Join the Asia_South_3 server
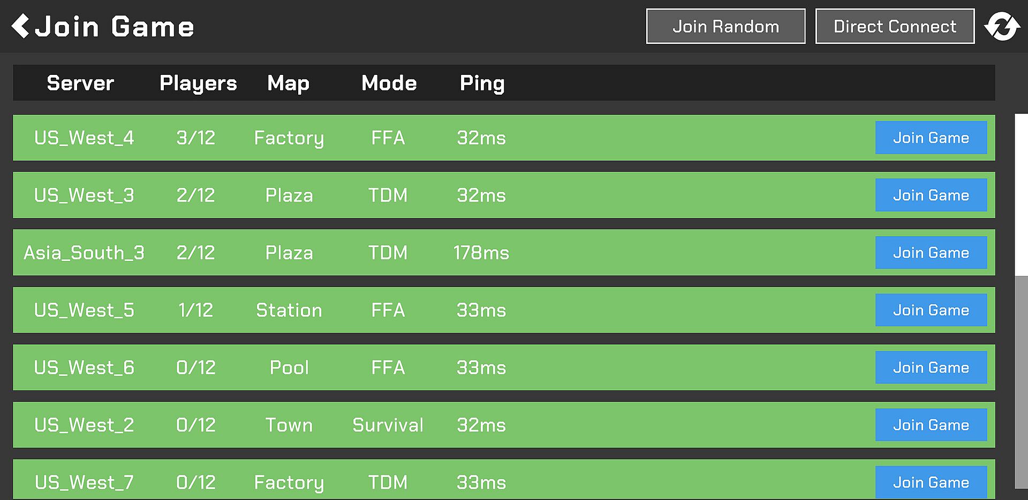This screenshot has width=1028, height=500. (931, 253)
